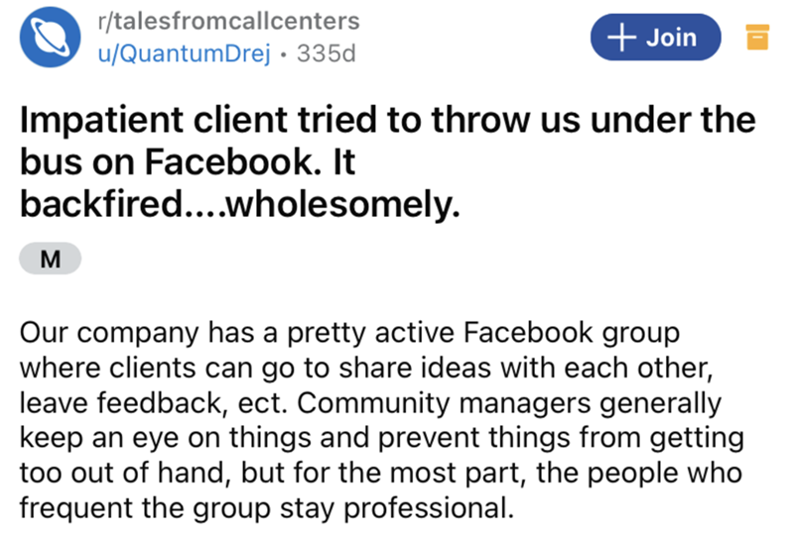The image size is (794, 537).
Task: Click the word "Facebook" in the post title
Action: (x=223, y=166)
